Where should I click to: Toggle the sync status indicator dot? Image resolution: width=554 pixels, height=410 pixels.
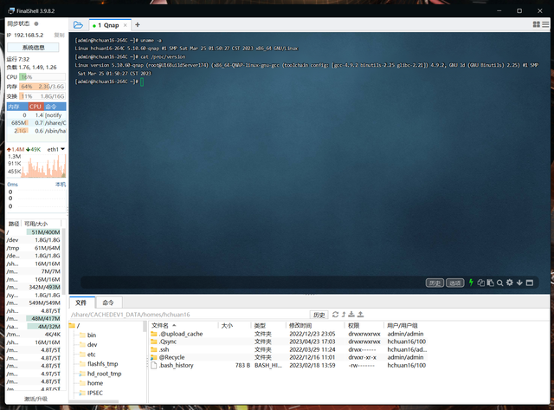[x=36, y=23]
